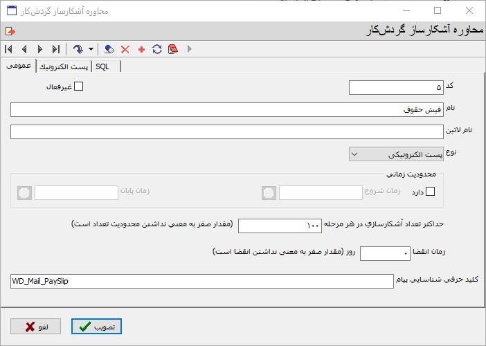The width and height of the screenshot is (486, 346).
Task: Click the نام لاتین Latin name field
Action: [x=226, y=131]
